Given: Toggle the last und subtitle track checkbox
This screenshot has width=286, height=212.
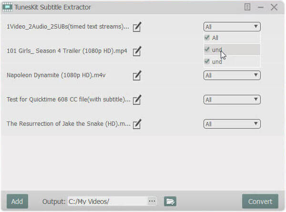Looking at the screenshot, I should pos(207,61).
